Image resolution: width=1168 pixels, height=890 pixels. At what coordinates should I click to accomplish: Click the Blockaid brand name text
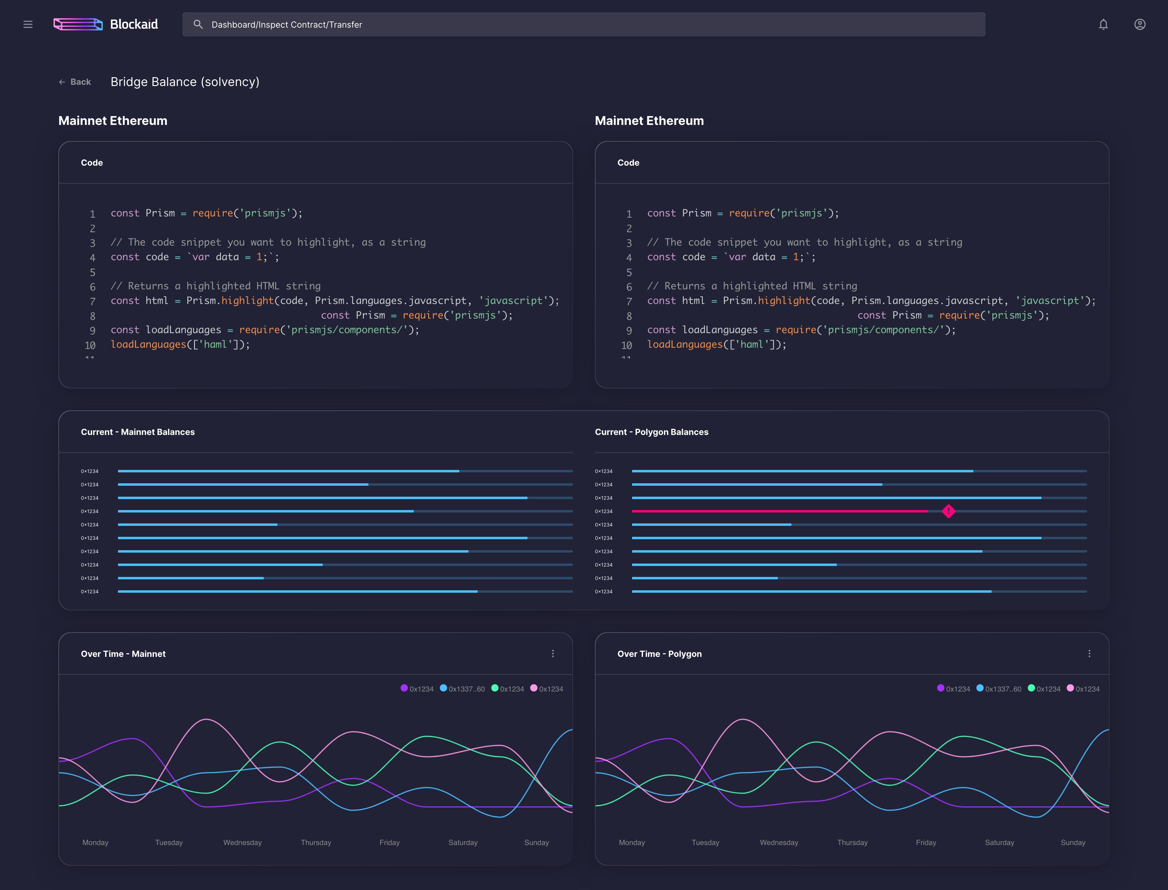click(134, 24)
